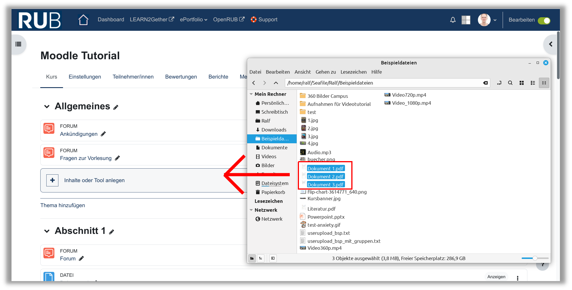Switch to the Teilnehmer/innen tab
572x290 pixels.
point(133,77)
